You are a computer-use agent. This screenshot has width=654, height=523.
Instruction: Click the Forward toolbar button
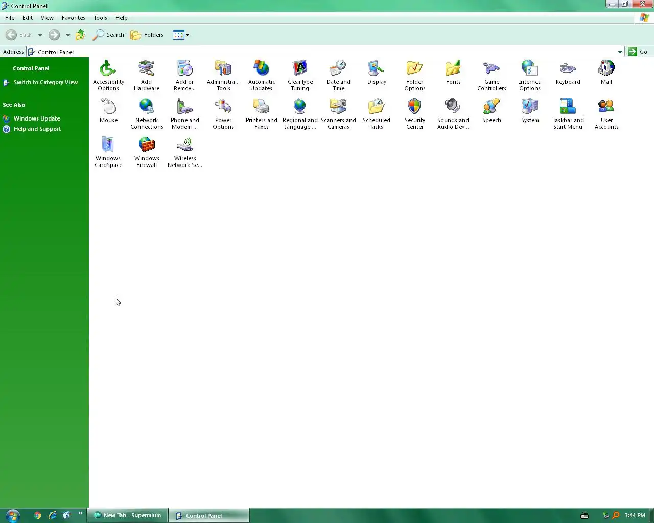click(54, 35)
